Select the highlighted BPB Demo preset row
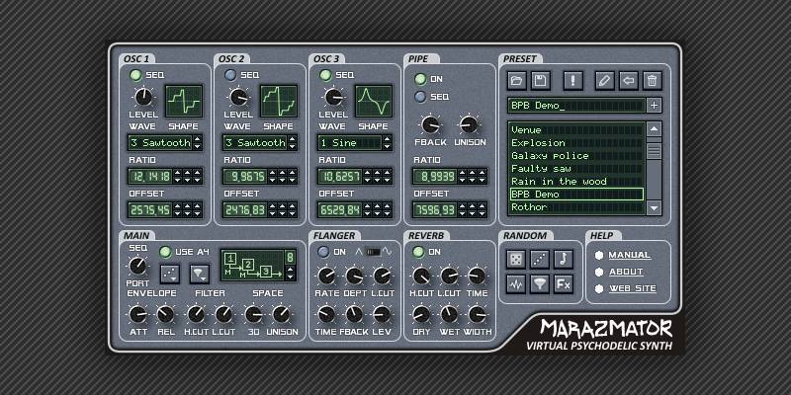 [x=575, y=194]
